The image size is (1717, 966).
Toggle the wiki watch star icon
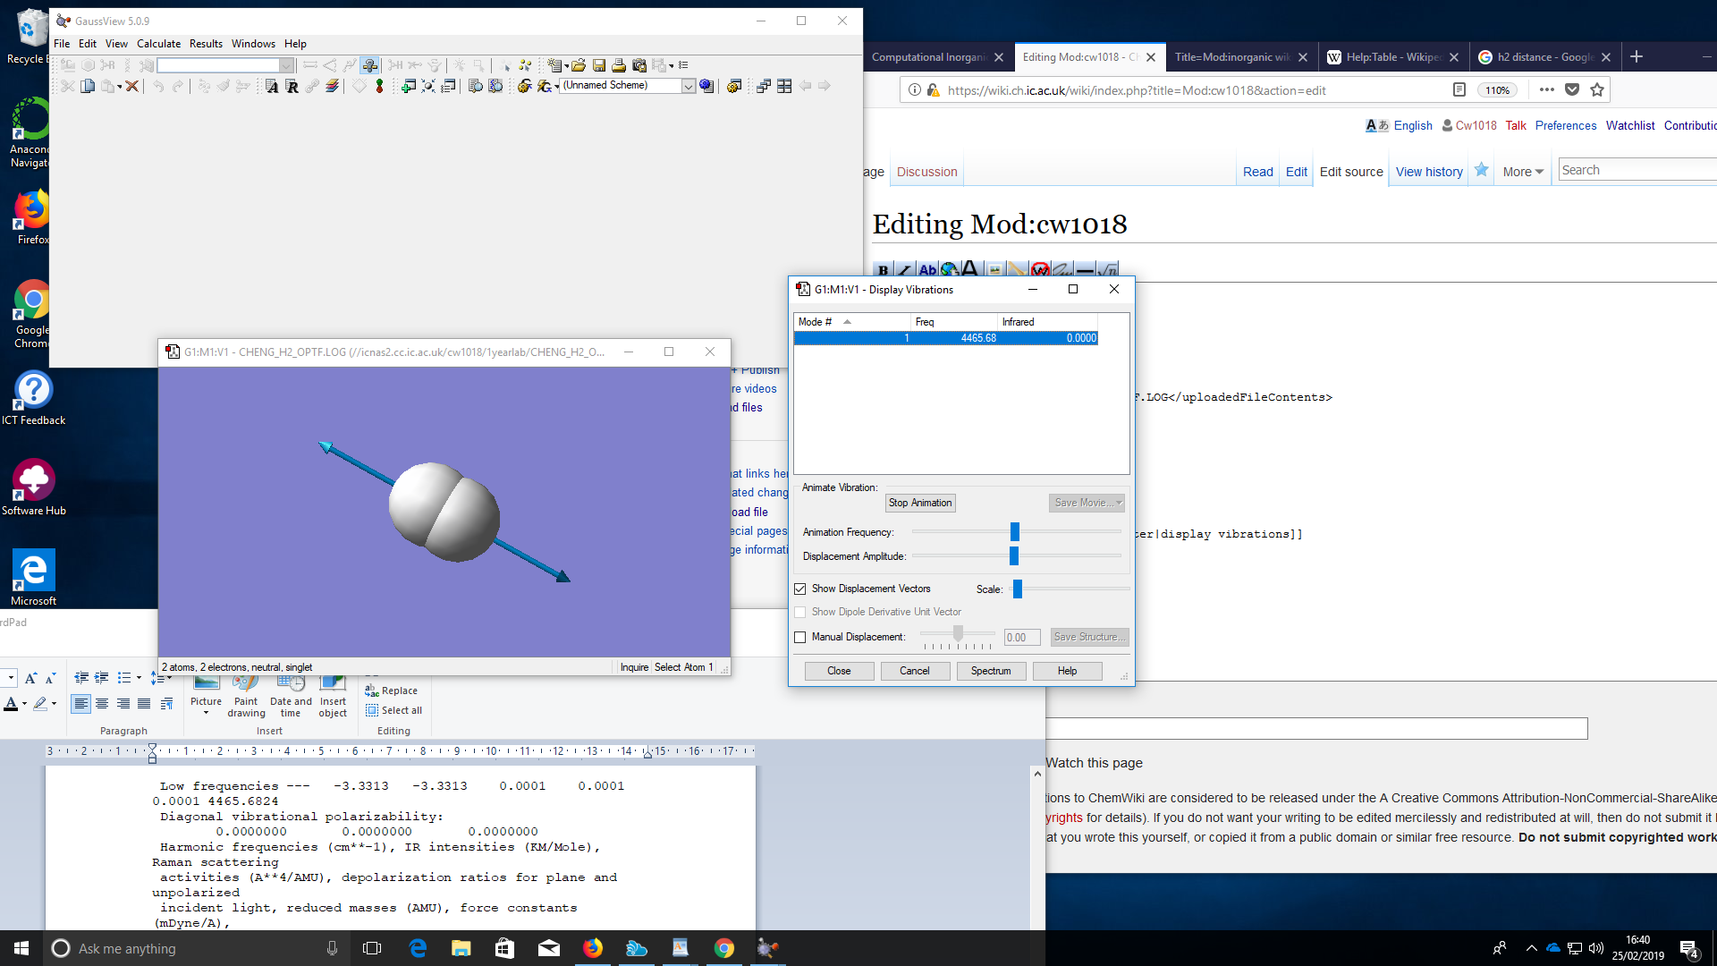pyautogui.click(x=1482, y=170)
